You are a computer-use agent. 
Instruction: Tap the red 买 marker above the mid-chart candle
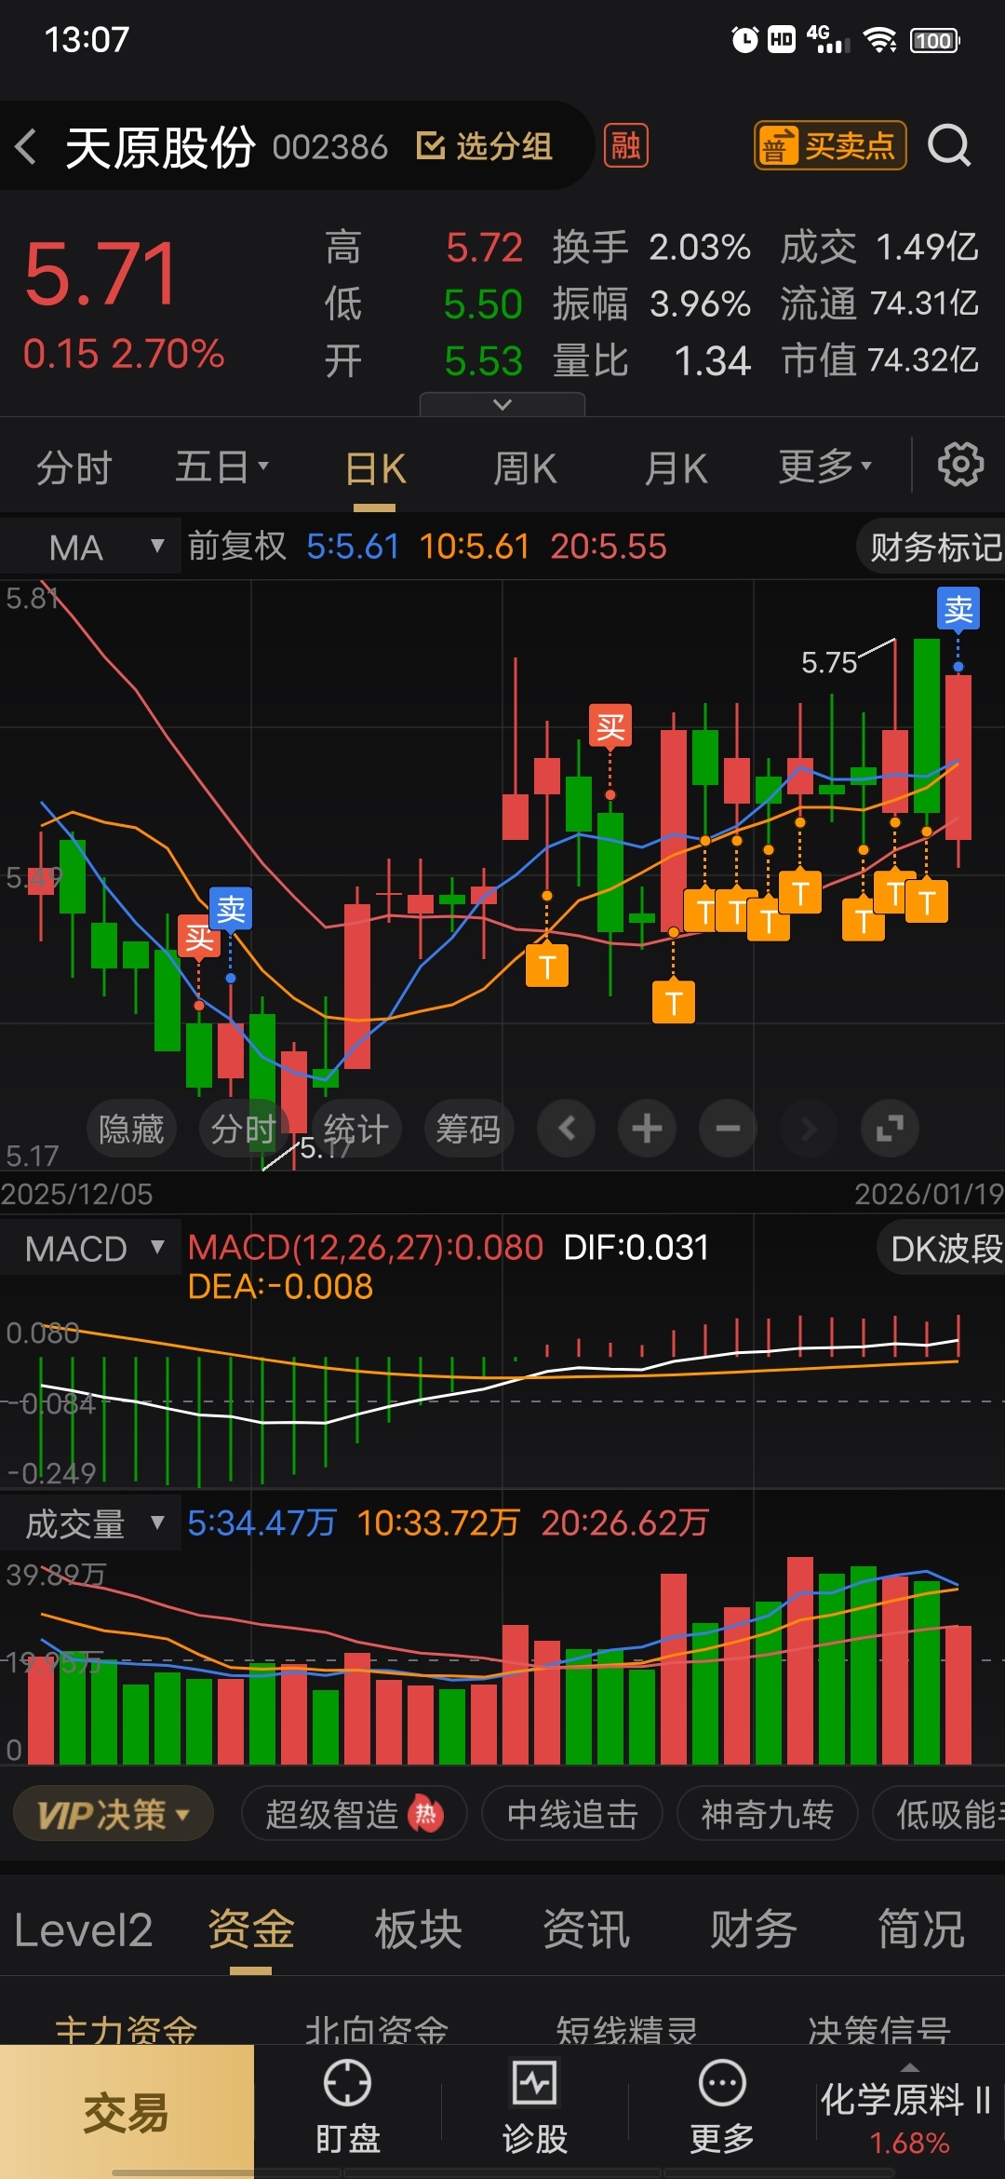click(x=610, y=726)
